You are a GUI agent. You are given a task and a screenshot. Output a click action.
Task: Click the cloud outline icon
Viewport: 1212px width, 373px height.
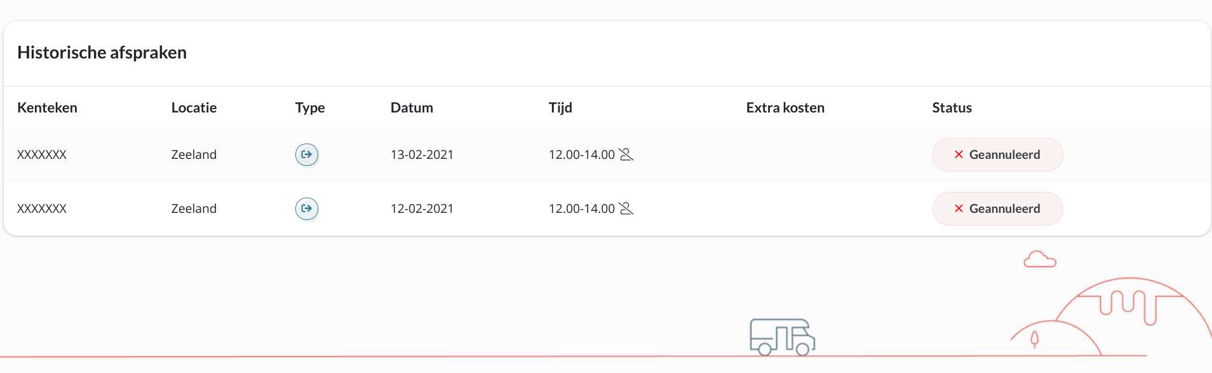[x=1040, y=259]
